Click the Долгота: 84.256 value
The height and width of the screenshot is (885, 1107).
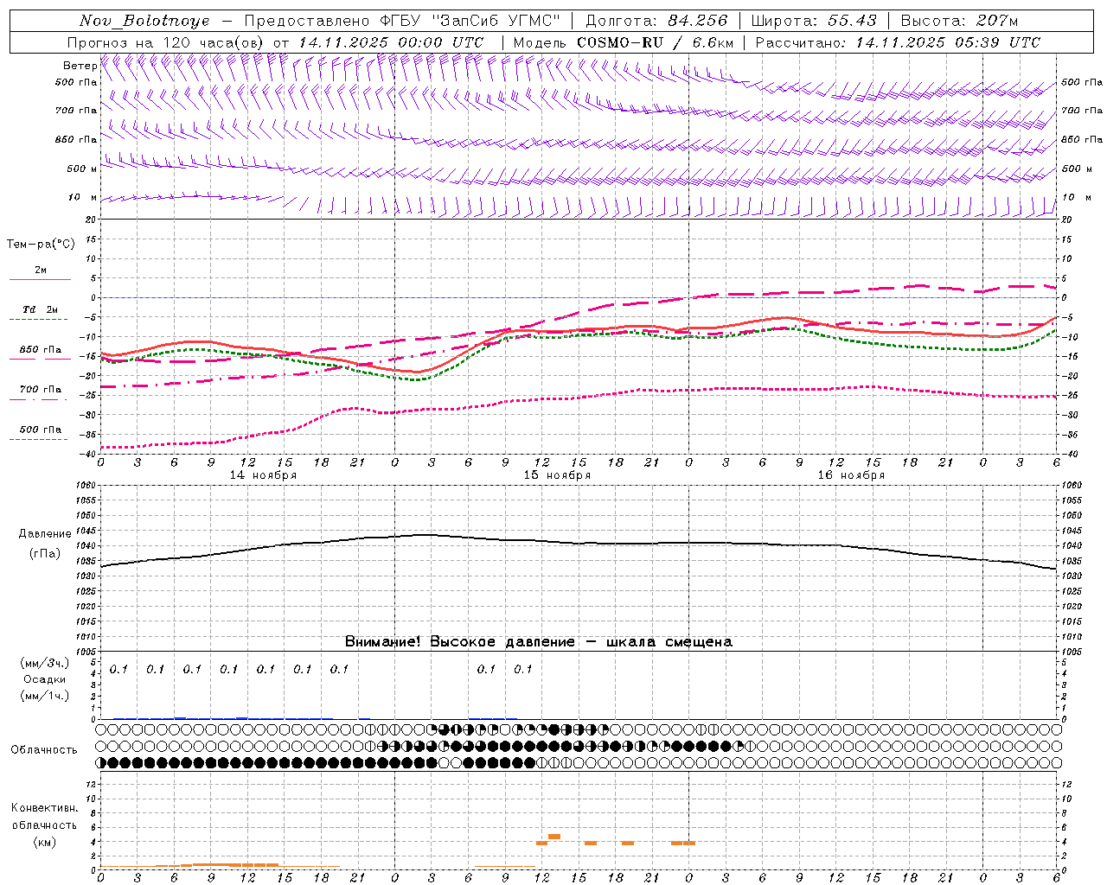click(x=656, y=21)
